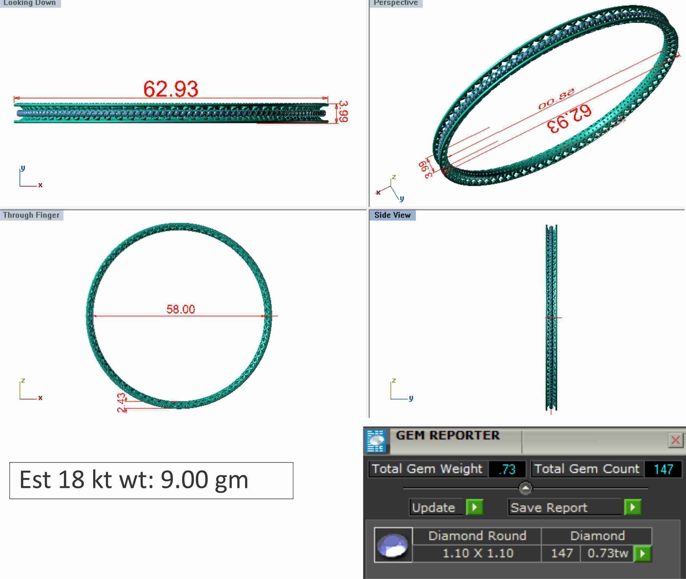Click the 147 count cell in gem row
Viewport: 686px width, 579px height.
pyautogui.click(x=561, y=553)
